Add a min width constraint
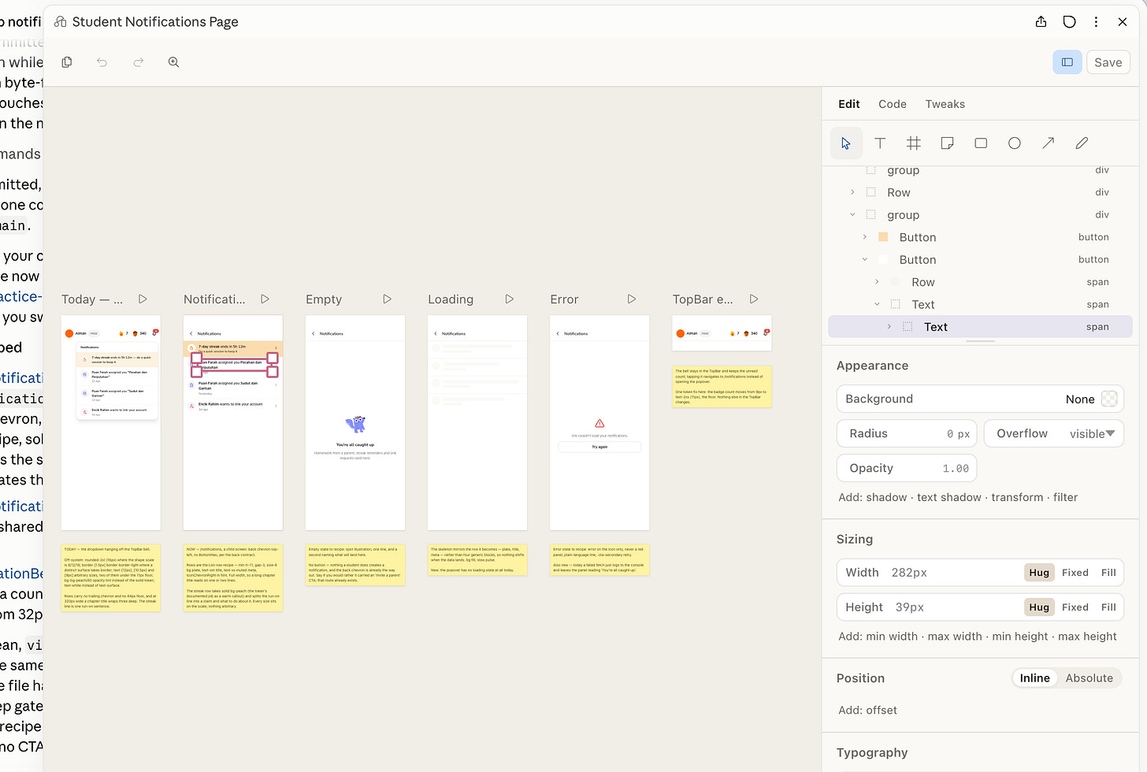 pos(892,637)
